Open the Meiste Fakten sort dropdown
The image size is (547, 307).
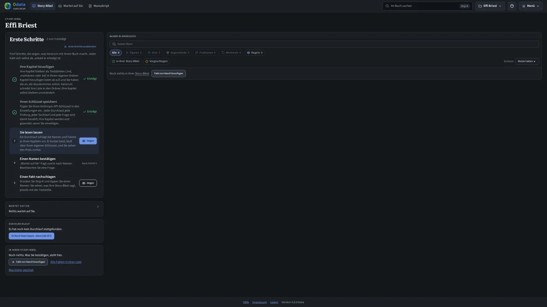pyautogui.click(x=527, y=61)
